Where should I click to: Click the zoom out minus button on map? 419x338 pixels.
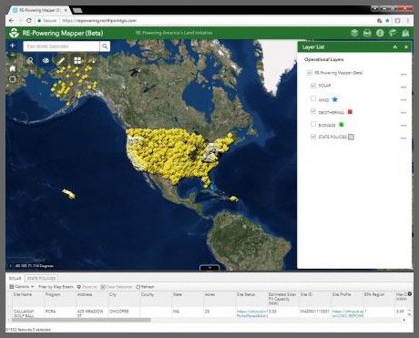tap(13, 56)
